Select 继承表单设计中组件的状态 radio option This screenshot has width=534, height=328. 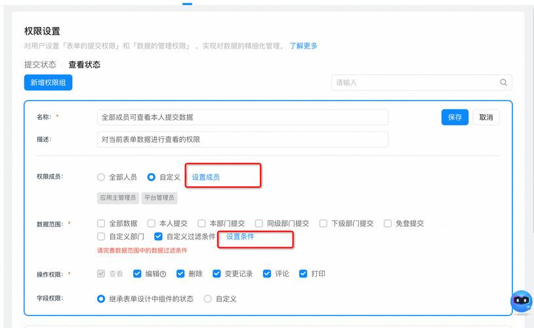point(101,298)
